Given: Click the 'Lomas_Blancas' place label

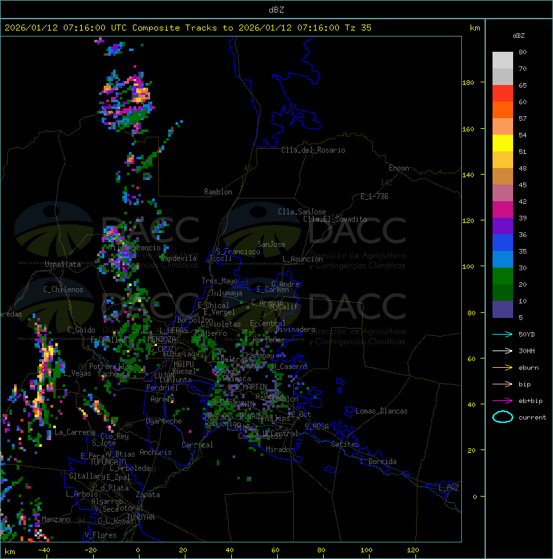Looking at the screenshot, I should [382, 411].
